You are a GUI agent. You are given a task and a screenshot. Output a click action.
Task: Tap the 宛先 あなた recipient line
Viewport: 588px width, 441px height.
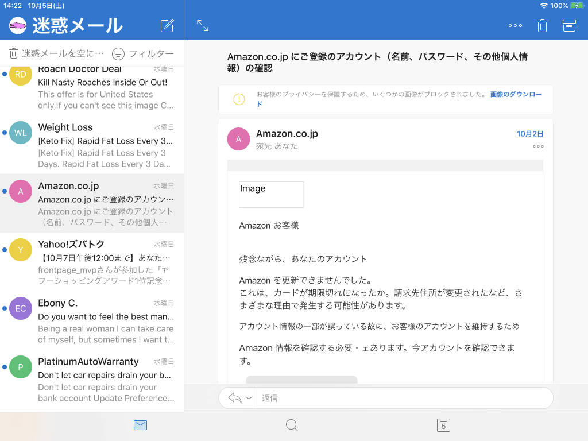coord(277,146)
